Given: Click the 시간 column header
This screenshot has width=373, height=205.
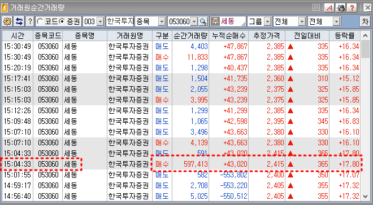Looking at the screenshot, I should [18, 36].
